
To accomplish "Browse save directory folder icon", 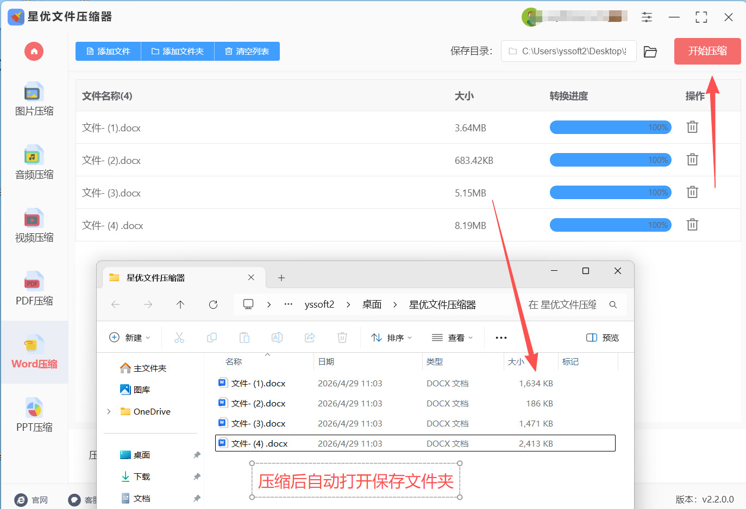I will click(650, 52).
